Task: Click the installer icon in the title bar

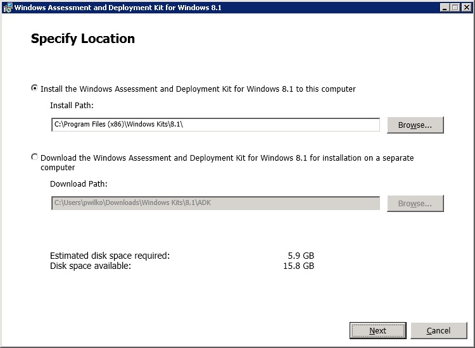Action: click(x=8, y=8)
